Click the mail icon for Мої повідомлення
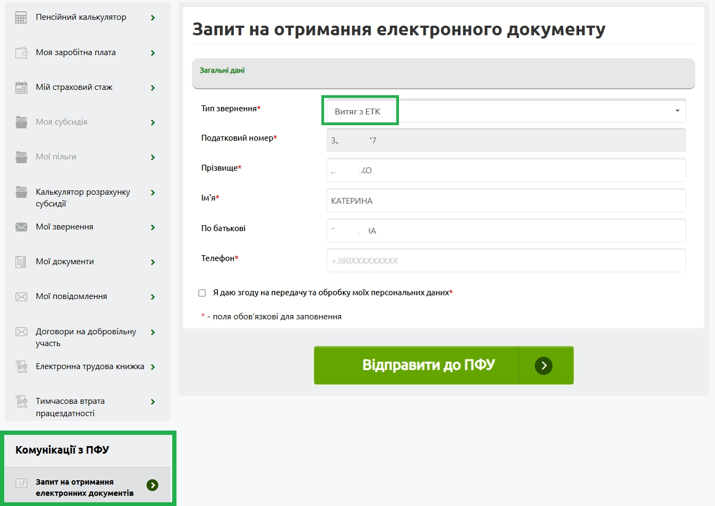Screen dimensions: 715x506 (21, 297)
